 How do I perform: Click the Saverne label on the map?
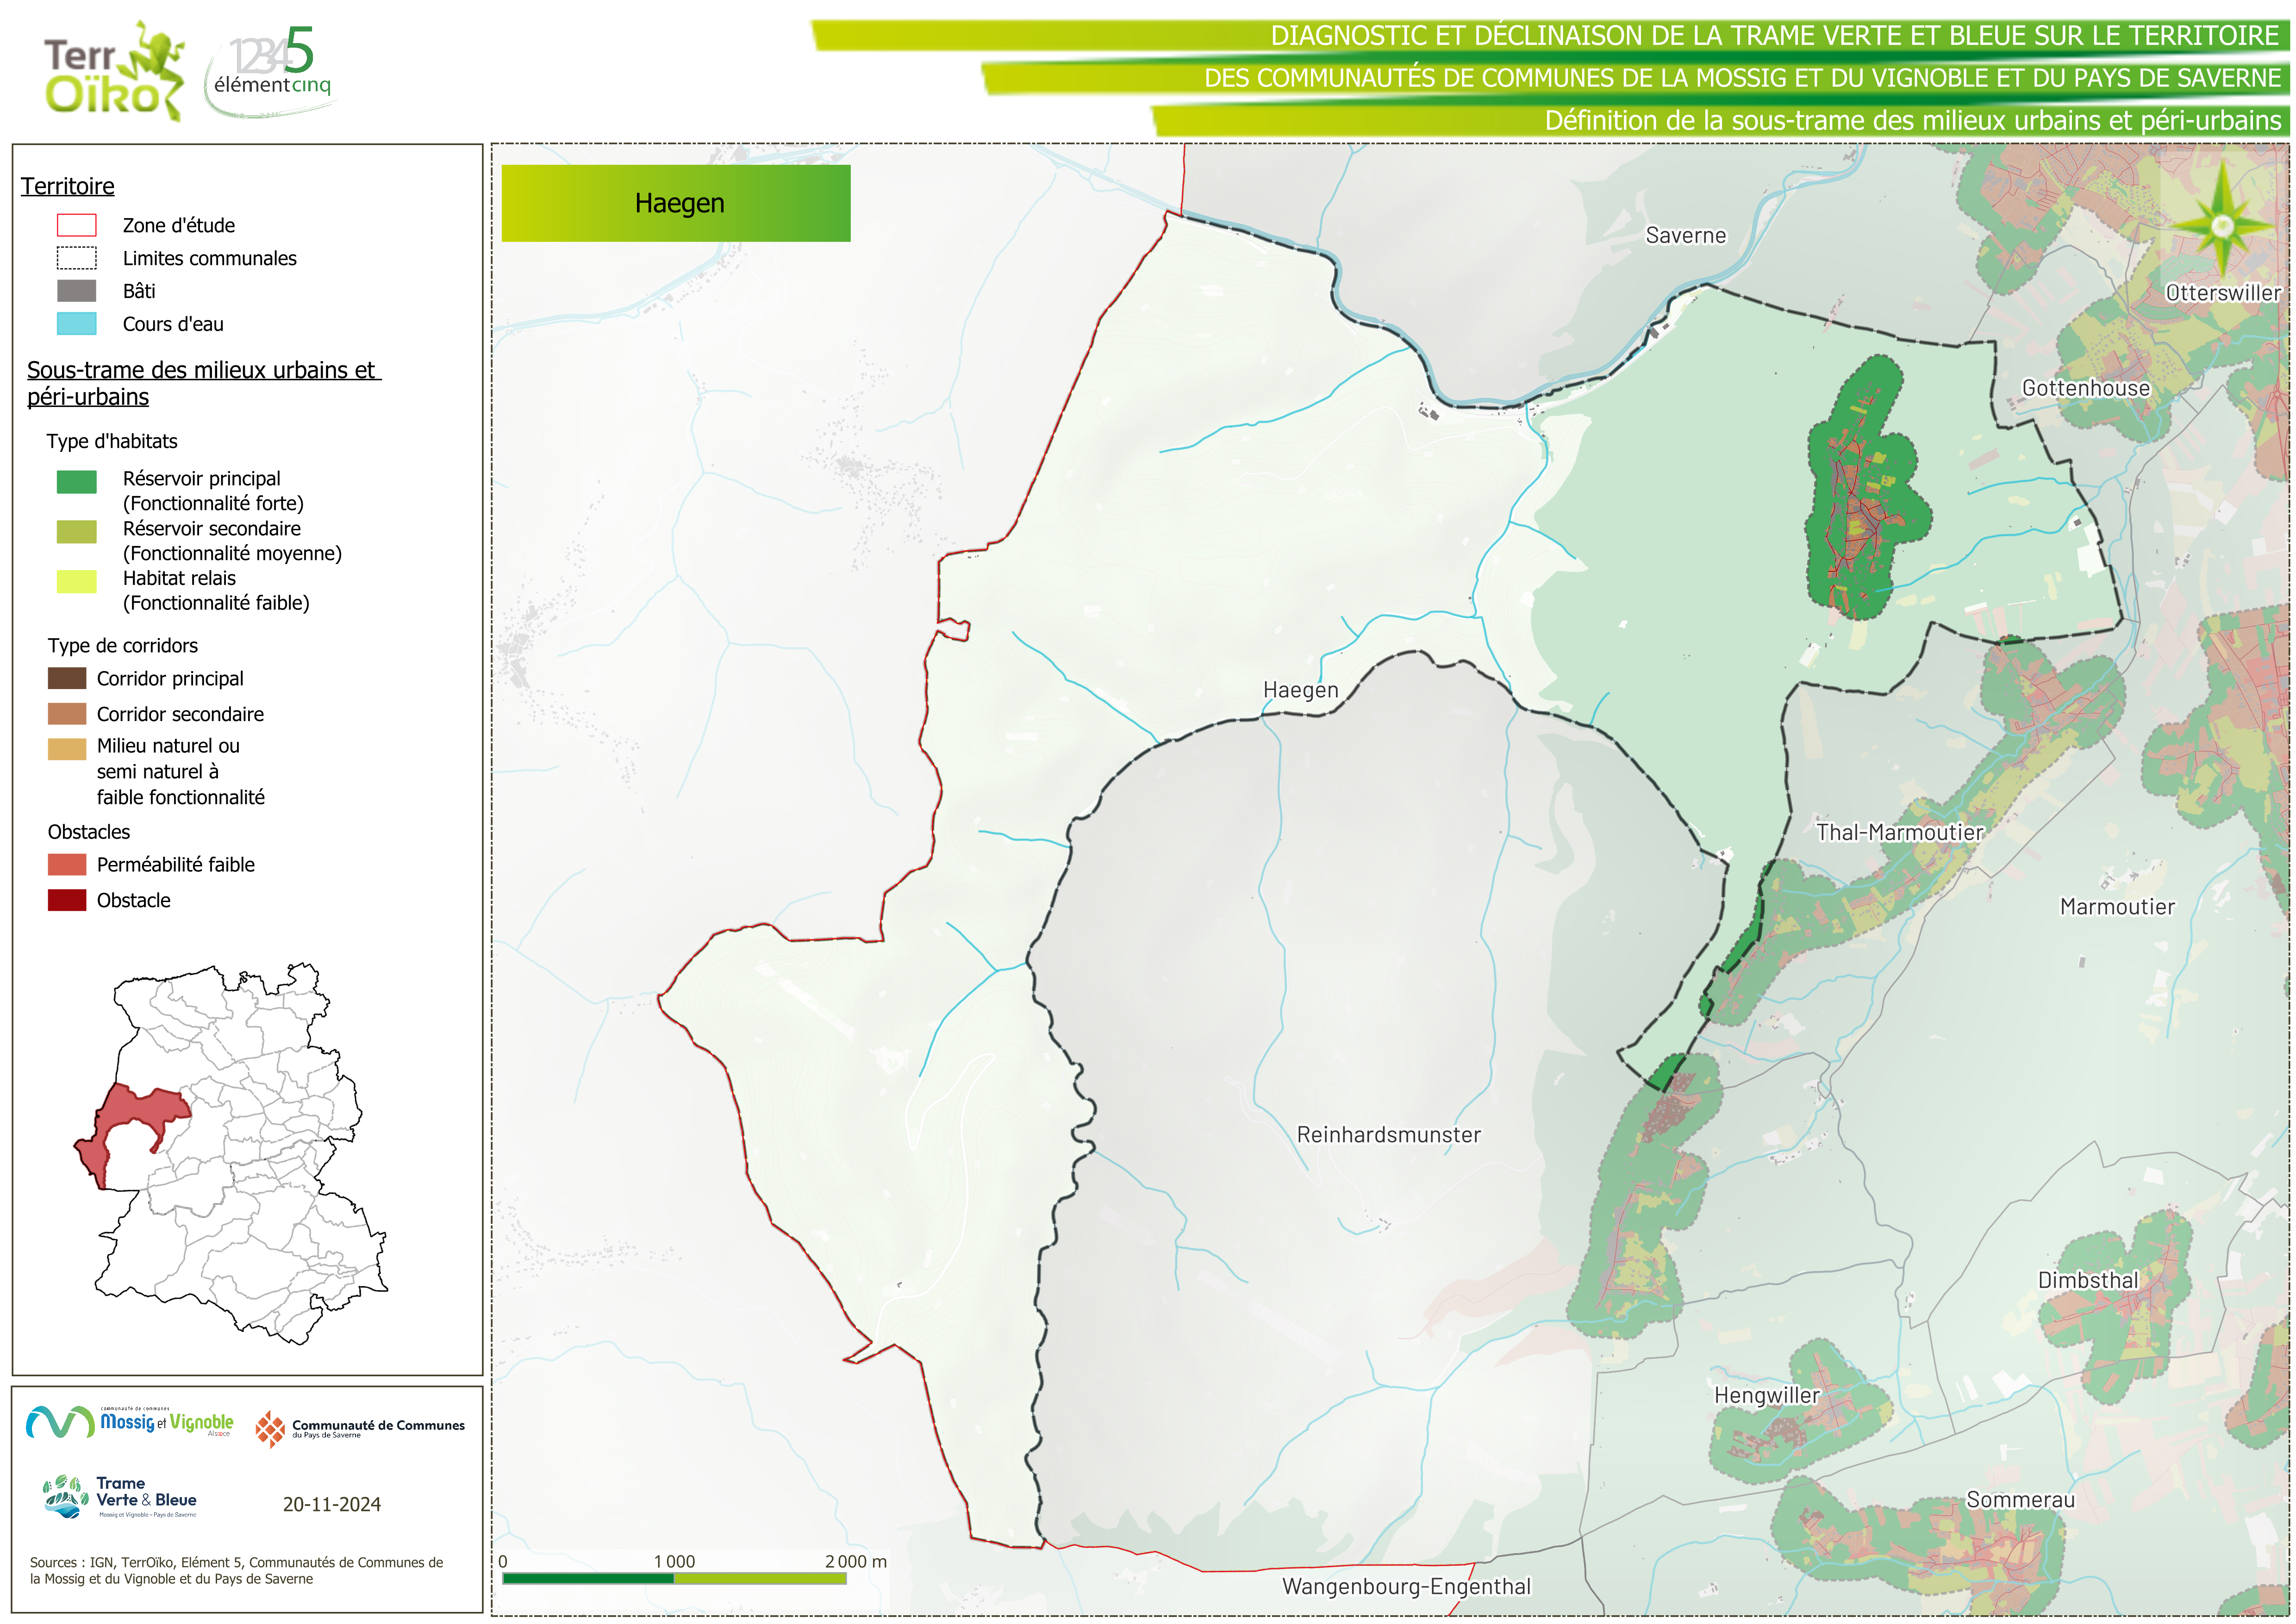(x=1685, y=236)
